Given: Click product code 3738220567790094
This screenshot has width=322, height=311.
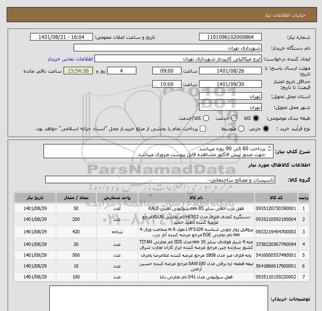Looking at the screenshot, I should point(276,244).
